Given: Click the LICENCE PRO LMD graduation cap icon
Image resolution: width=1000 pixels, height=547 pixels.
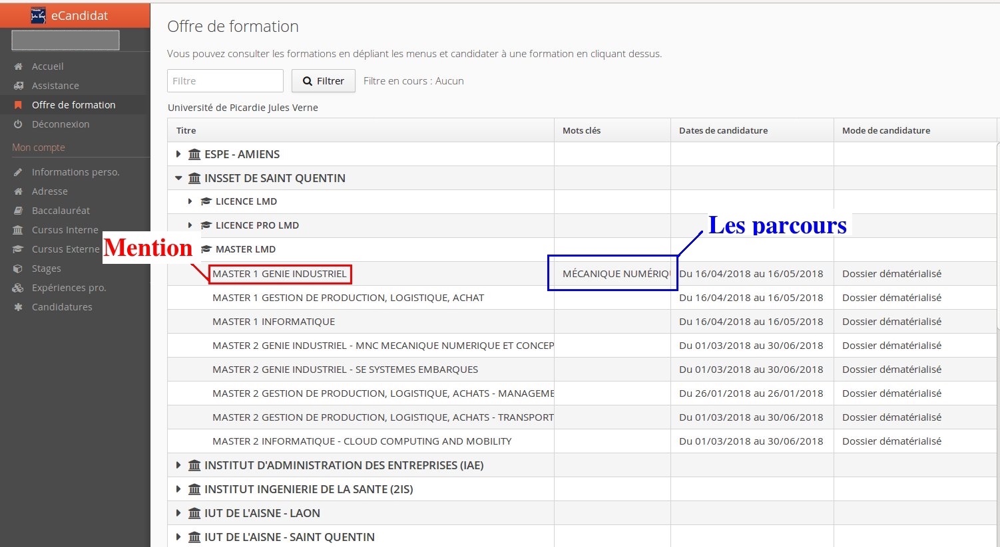Looking at the screenshot, I should 206,225.
